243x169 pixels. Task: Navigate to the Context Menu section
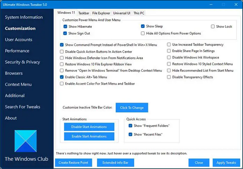(18, 84)
